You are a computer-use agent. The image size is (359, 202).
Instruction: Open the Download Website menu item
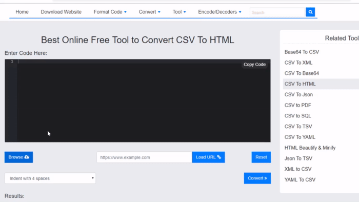tap(61, 12)
